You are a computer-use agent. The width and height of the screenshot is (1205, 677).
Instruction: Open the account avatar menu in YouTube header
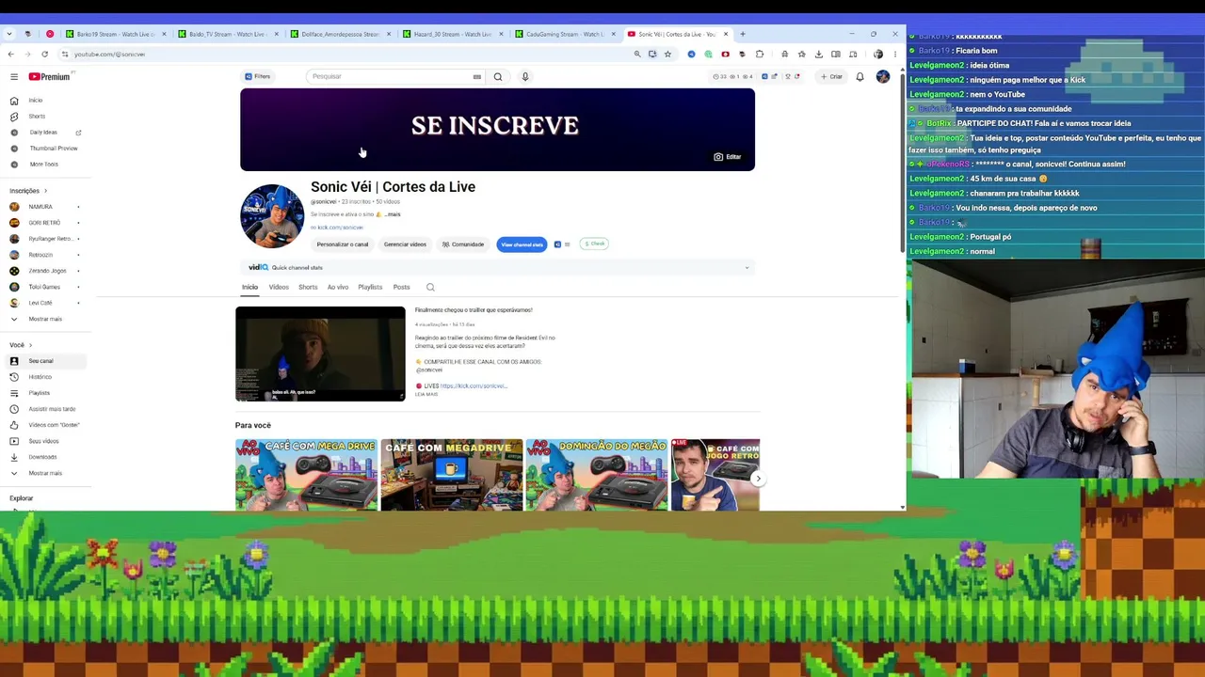(882, 76)
